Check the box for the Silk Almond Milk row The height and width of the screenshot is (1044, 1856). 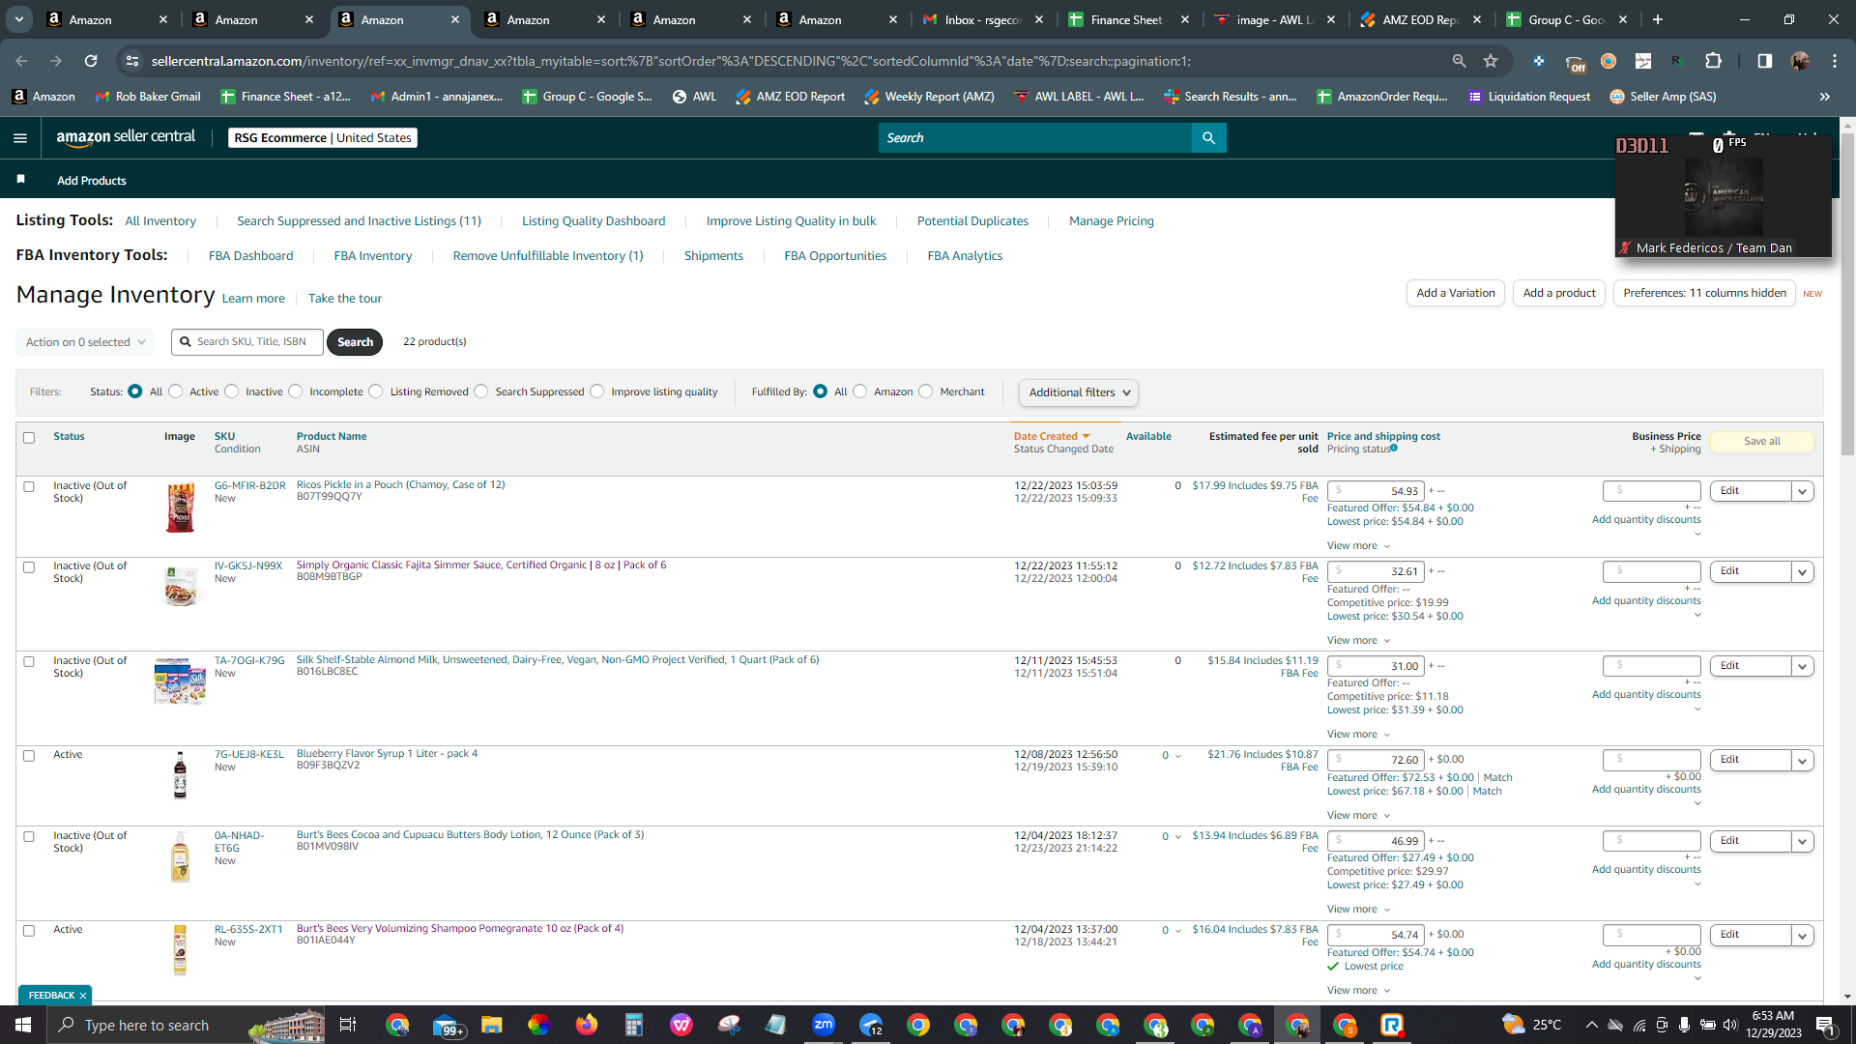29,661
